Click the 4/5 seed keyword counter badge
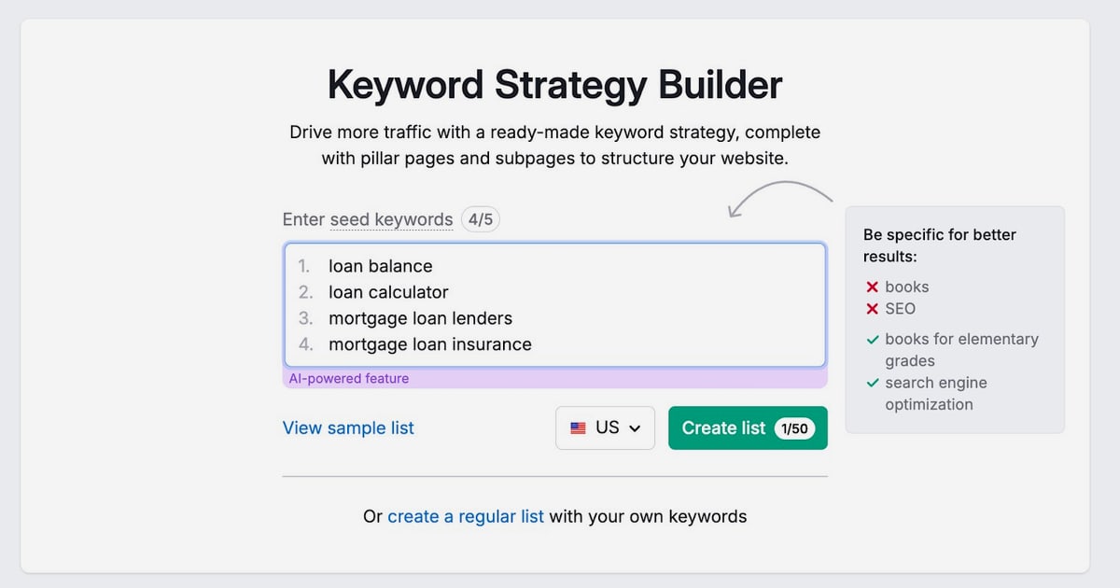Viewport: 1120px width, 588px height. 481,220
